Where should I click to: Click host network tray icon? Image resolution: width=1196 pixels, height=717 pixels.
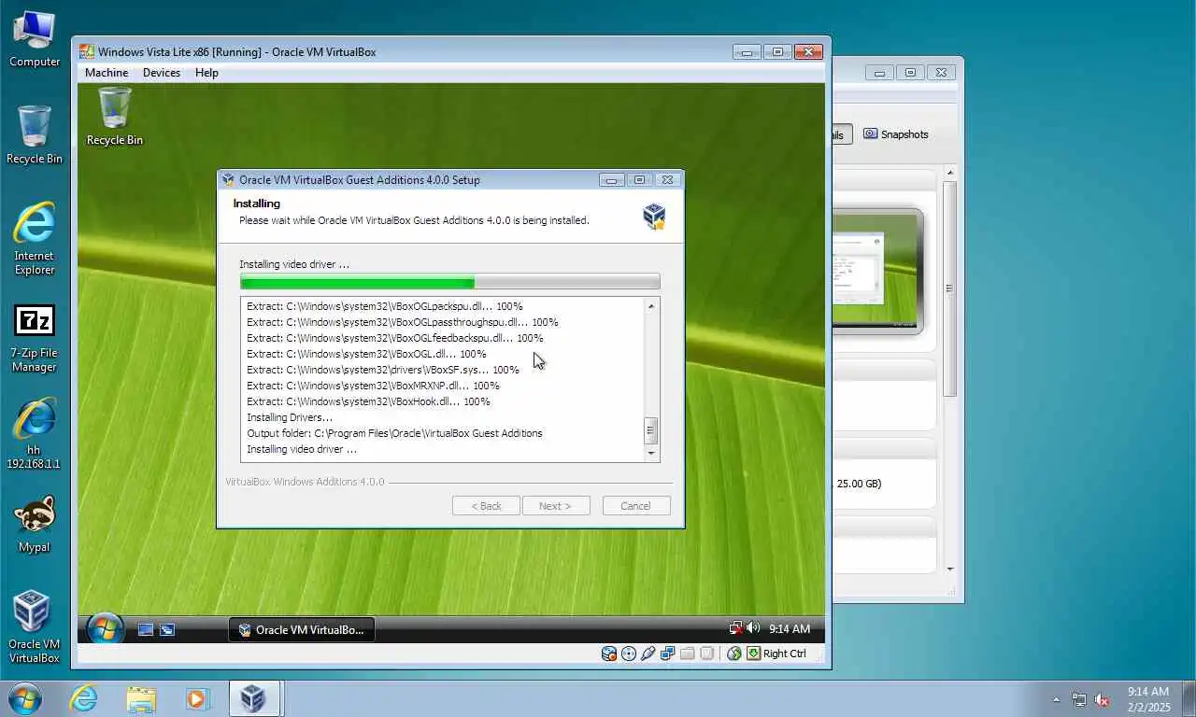click(1079, 698)
